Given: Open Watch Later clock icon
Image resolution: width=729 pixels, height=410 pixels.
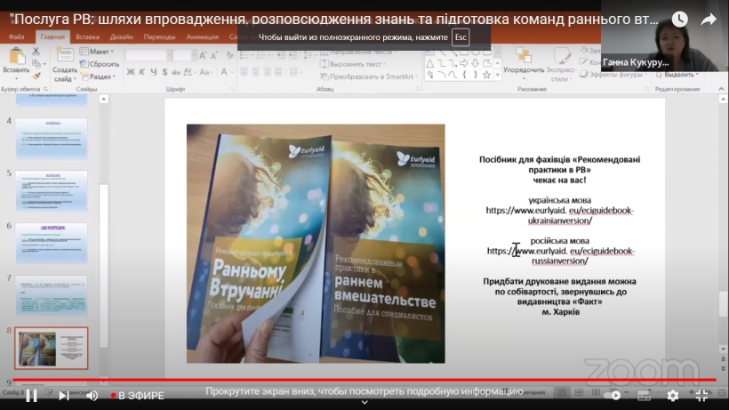Looking at the screenshot, I should tap(679, 19).
